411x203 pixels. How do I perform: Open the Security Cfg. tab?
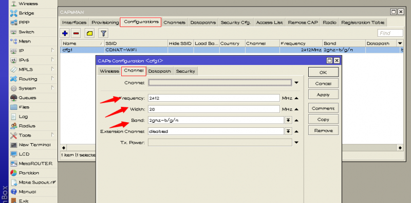[236, 22]
